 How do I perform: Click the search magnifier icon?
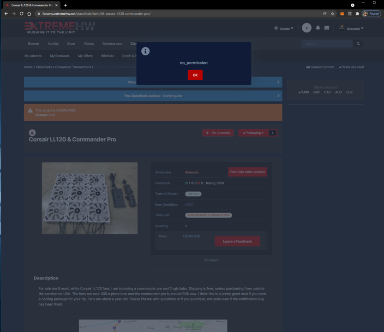[358, 44]
